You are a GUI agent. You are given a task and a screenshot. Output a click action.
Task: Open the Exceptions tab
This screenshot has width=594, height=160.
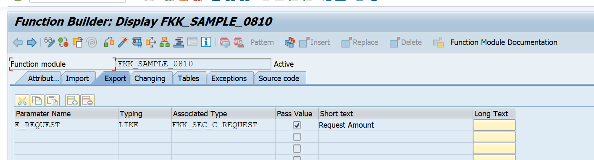click(x=229, y=79)
